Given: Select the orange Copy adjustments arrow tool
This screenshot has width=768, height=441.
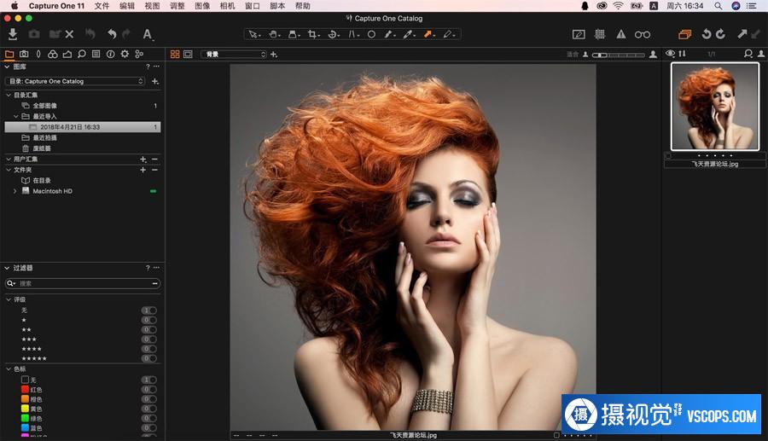Looking at the screenshot, I should click(x=428, y=34).
